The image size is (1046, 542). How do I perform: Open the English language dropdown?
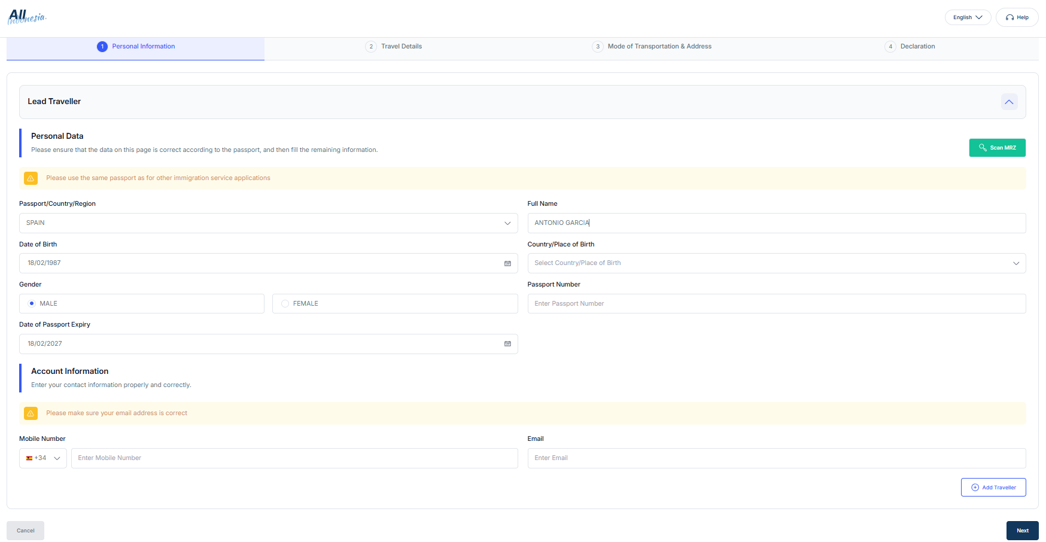[968, 17]
